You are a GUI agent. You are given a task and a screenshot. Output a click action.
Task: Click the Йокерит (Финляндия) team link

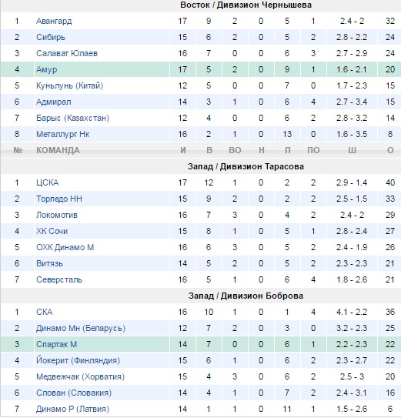78,360
